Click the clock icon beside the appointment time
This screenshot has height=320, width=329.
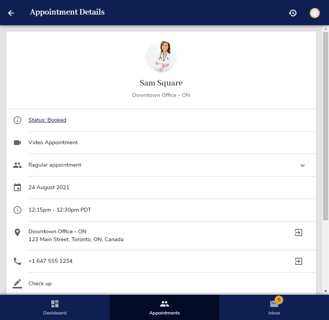click(17, 210)
